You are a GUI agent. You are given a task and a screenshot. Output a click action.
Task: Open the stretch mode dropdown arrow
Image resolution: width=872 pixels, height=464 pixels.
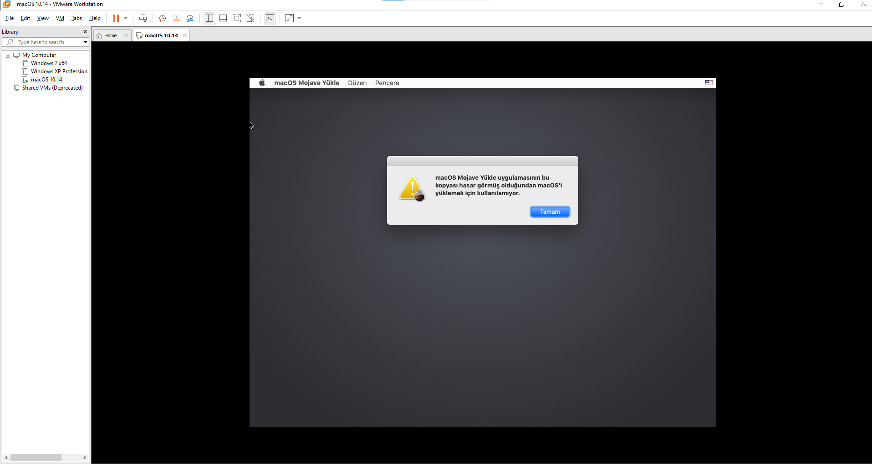click(299, 18)
